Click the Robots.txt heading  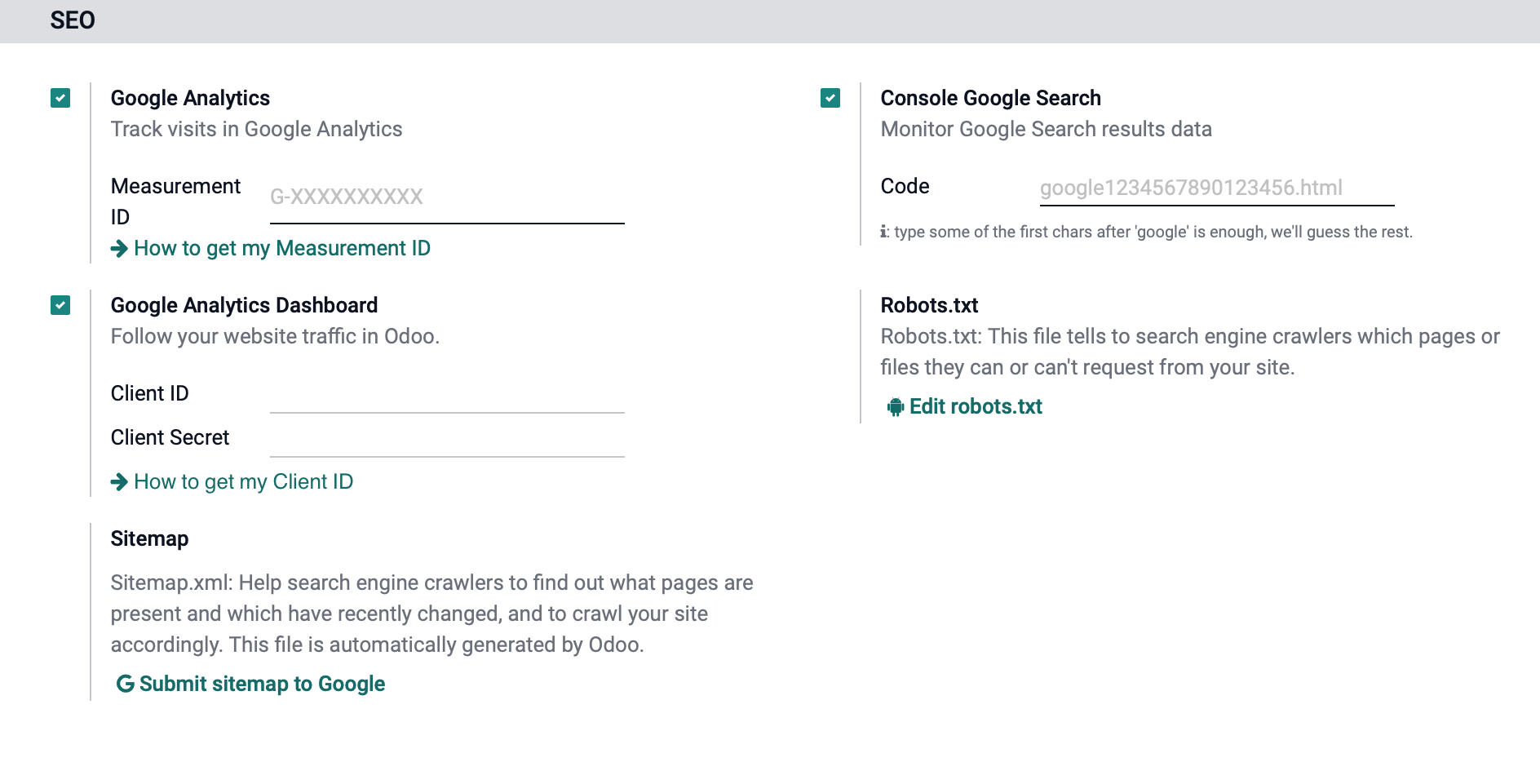929,305
